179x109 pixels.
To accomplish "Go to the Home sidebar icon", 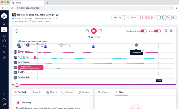I will point(4,29).
